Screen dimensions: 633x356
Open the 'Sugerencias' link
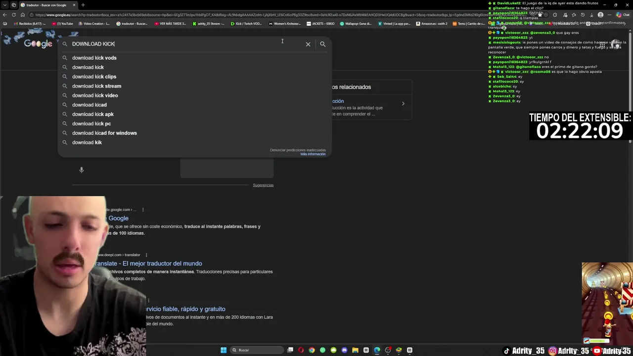[263, 185]
